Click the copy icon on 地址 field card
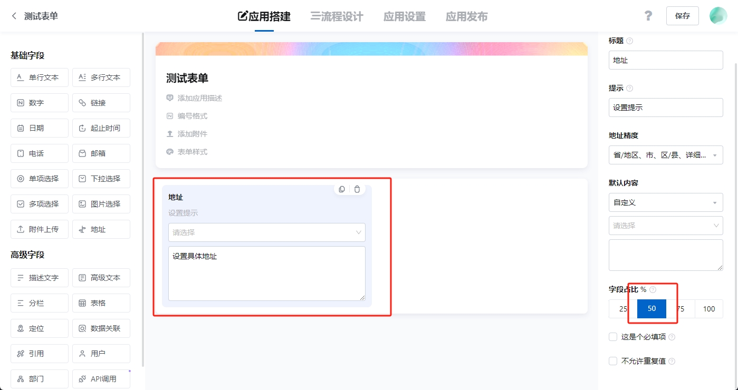Screen dimensions: 738x390 (x=342, y=189)
